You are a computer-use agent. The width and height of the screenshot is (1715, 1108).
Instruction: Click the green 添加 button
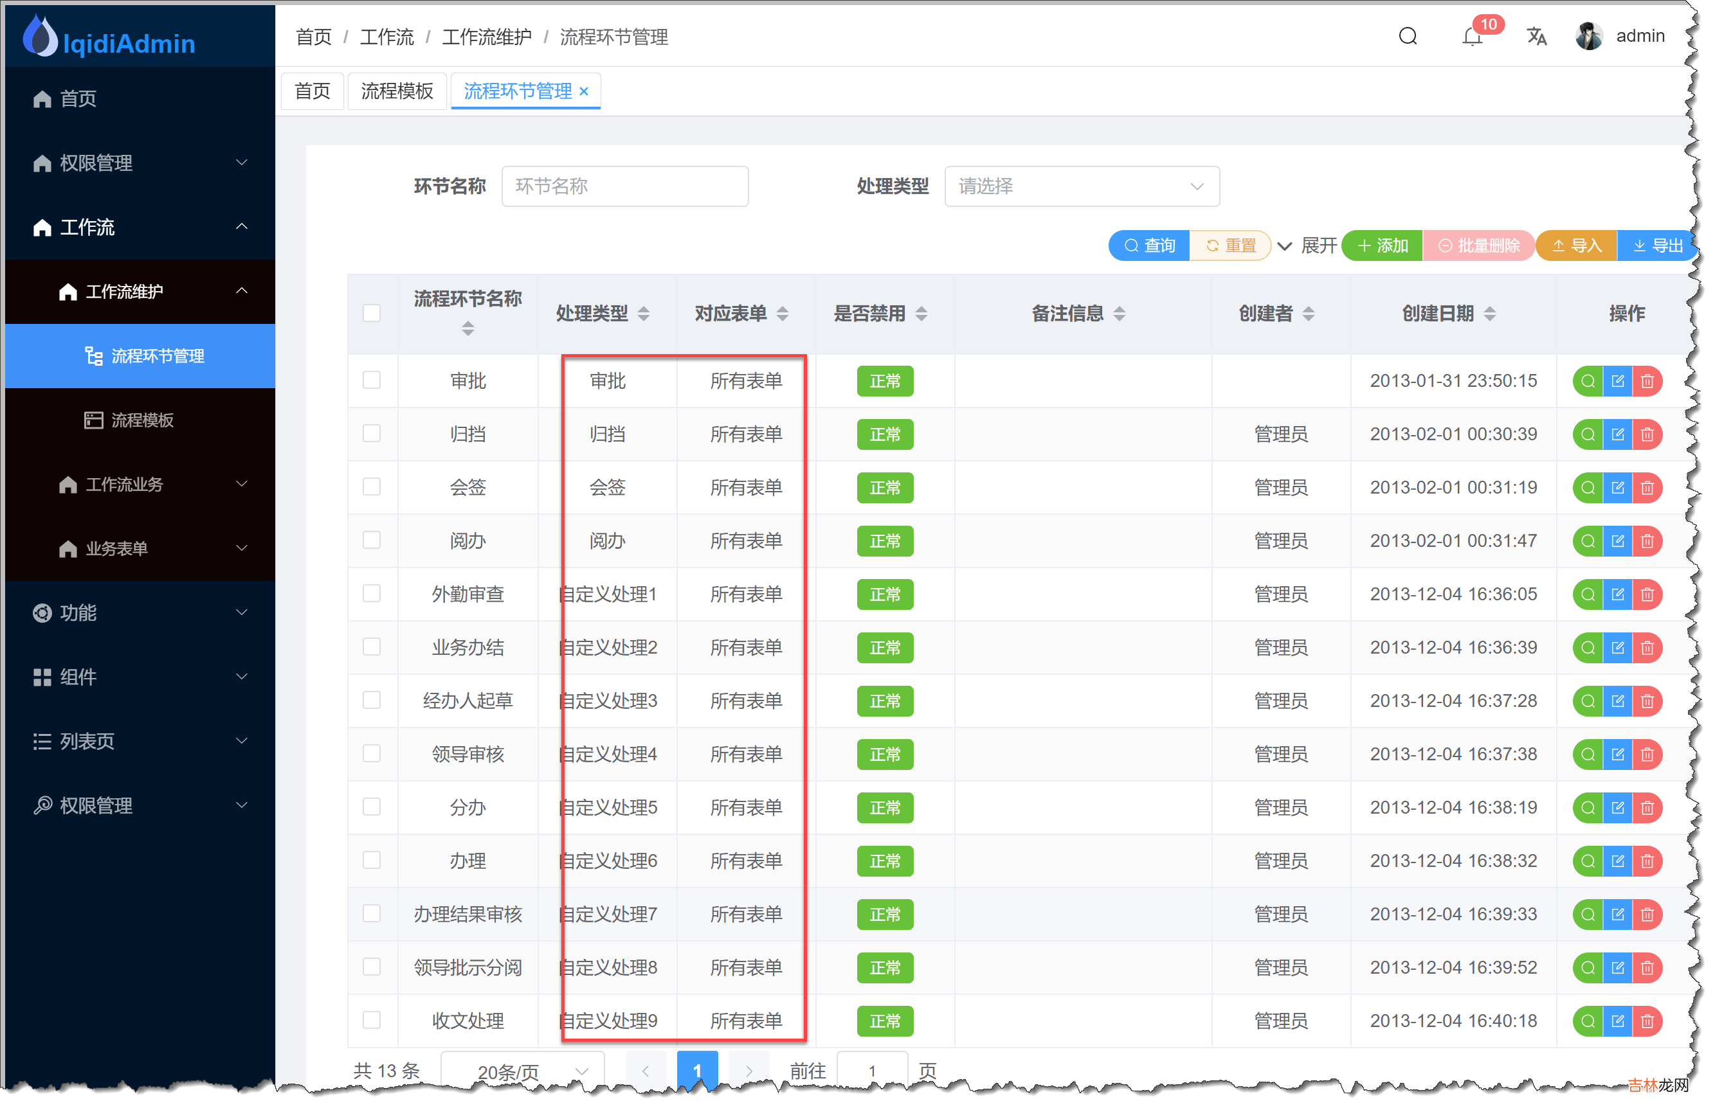1382,246
